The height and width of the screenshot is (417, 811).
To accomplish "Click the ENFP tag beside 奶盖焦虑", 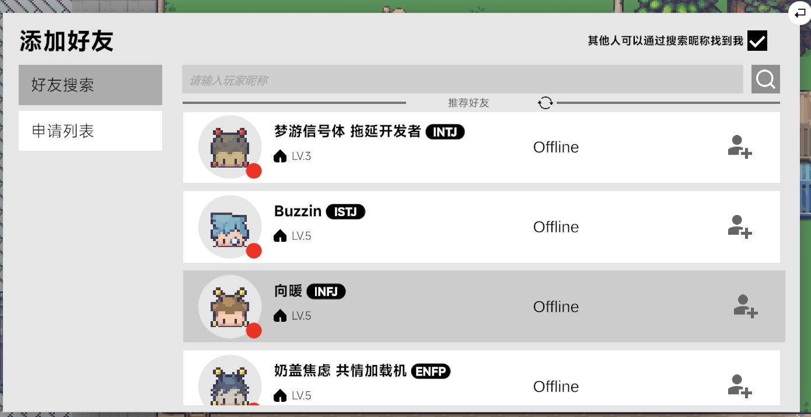I will click(431, 371).
